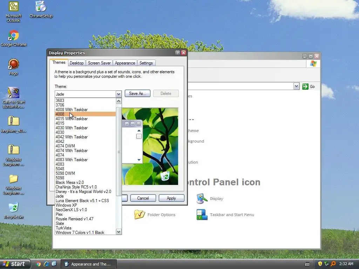The width and height of the screenshot is (359, 269).
Task: Click theme list scroll down arrow
Action: pos(118,232)
